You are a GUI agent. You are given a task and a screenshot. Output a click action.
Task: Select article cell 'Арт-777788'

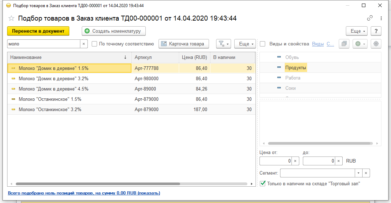[155, 68]
